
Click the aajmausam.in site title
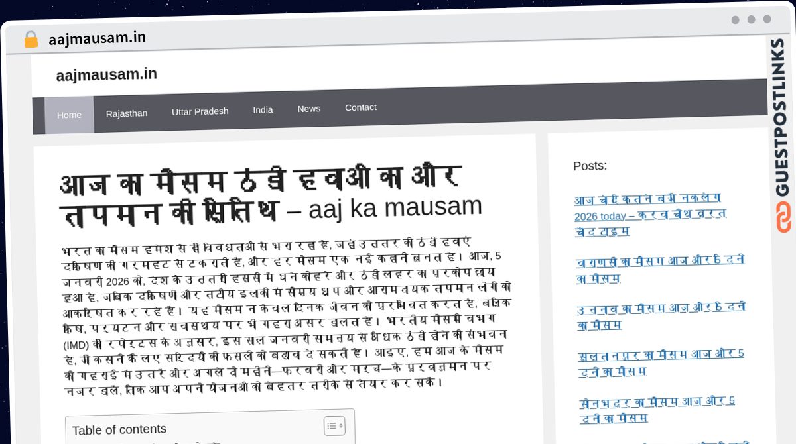pos(107,74)
